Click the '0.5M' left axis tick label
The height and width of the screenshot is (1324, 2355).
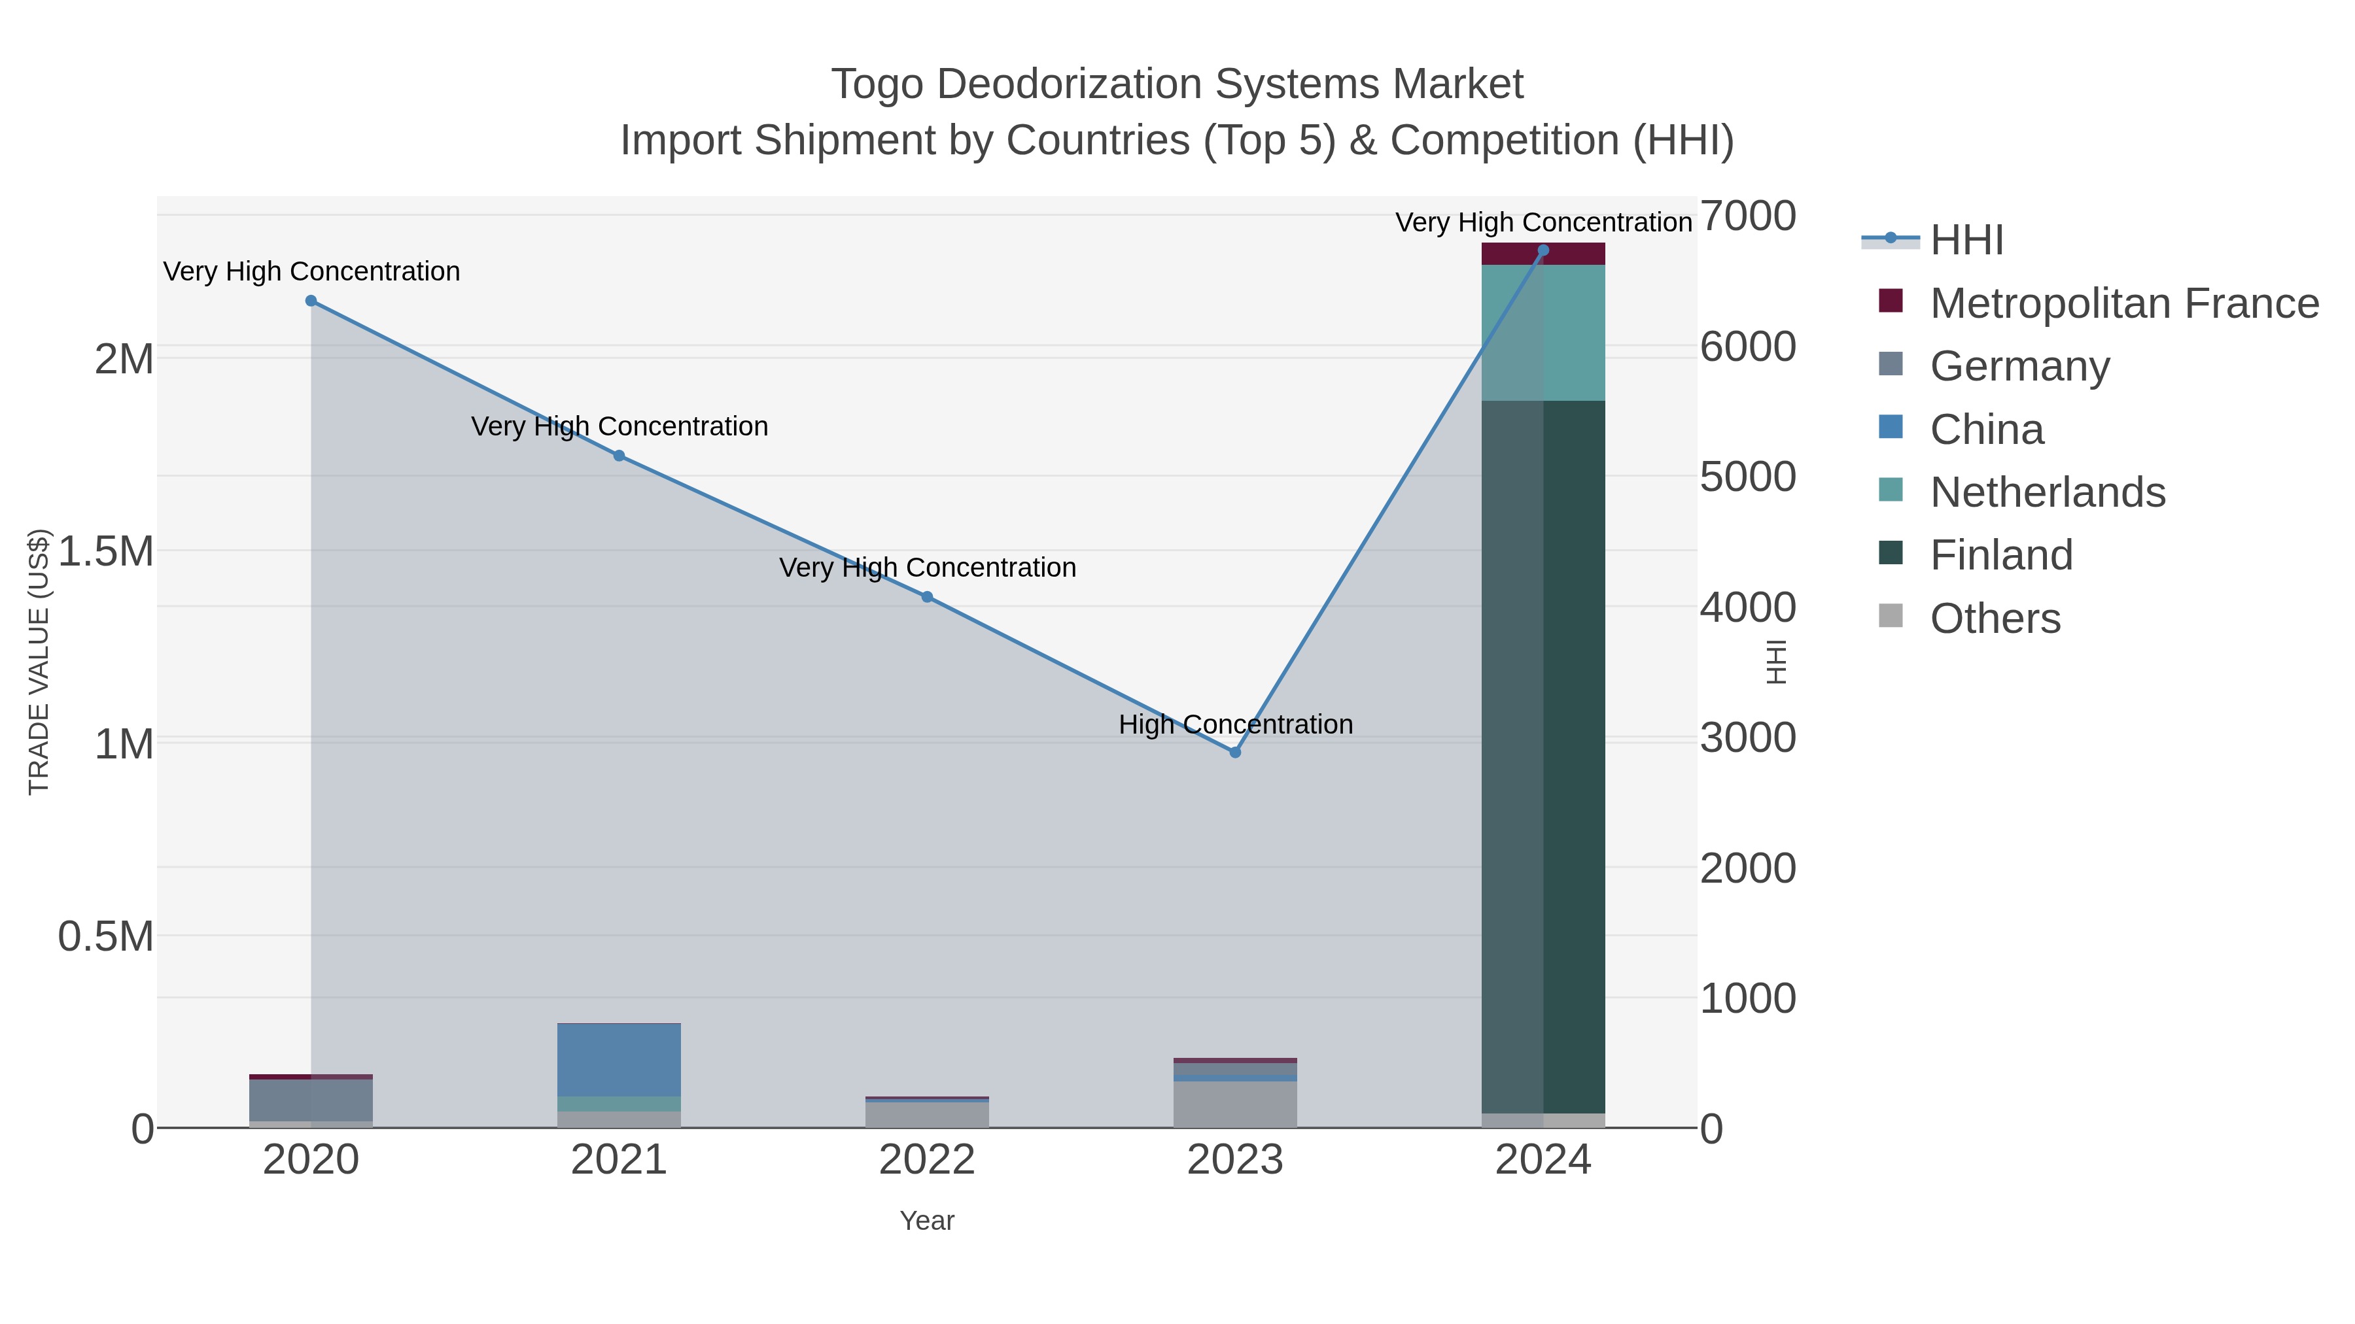point(106,936)
